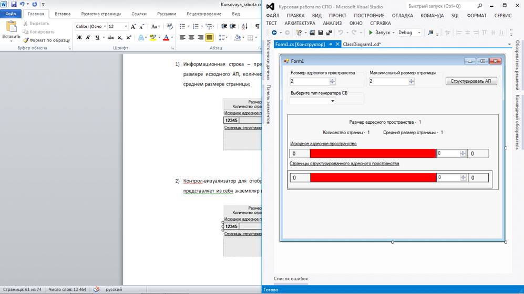Click the 'Структурировать АП' button

(x=471, y=81)
